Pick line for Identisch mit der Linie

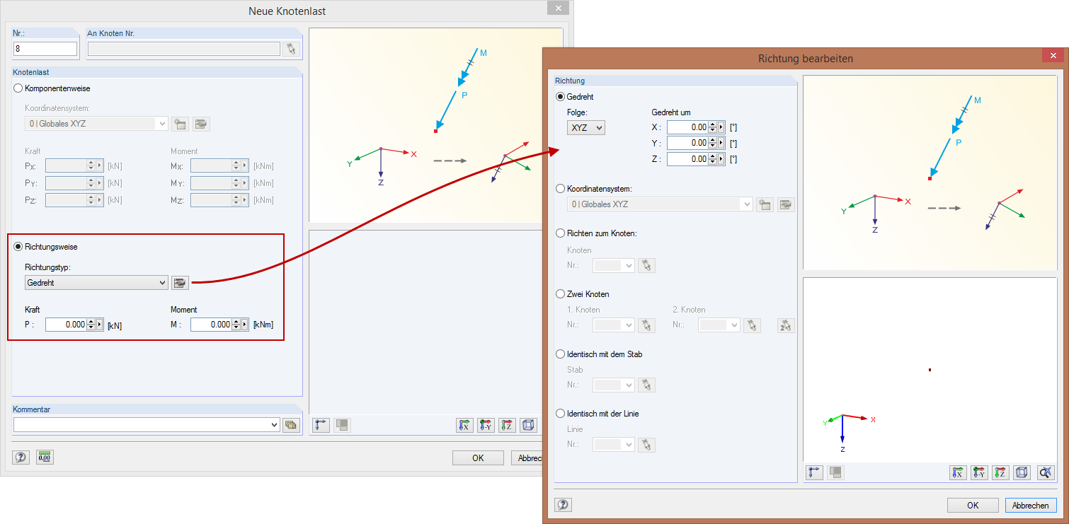[646, 444]
